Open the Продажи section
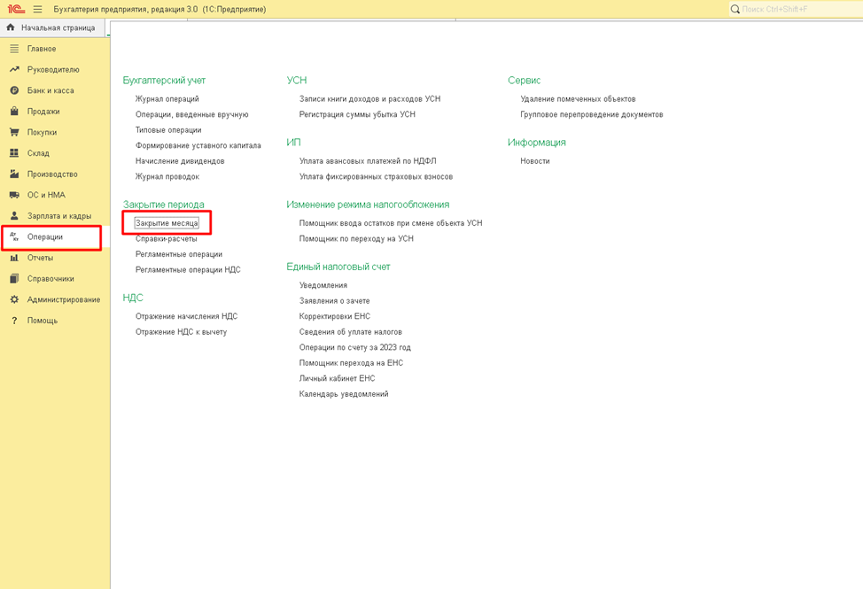This screenshot has height=589, width=863. click(43, 112)
